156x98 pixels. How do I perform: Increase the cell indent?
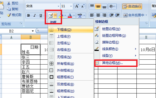pyautogui.click(x=117, y=15)
